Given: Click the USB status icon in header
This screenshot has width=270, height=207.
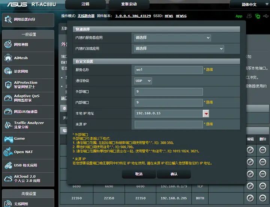Looking at the screenshot, I should [x=266, y=16].
